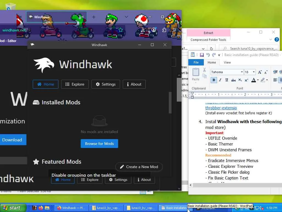Image resolution: width=282 pixels, height=212 pixels.
Task: Undo last action in WordPad toolbar
Action: 208,55
